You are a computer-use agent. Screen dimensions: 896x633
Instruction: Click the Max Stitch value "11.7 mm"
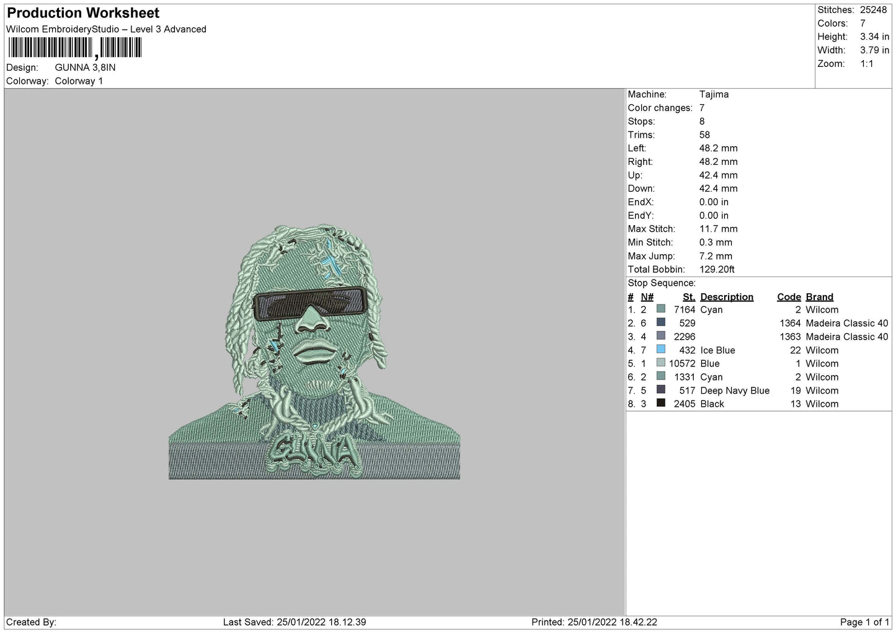718,229
